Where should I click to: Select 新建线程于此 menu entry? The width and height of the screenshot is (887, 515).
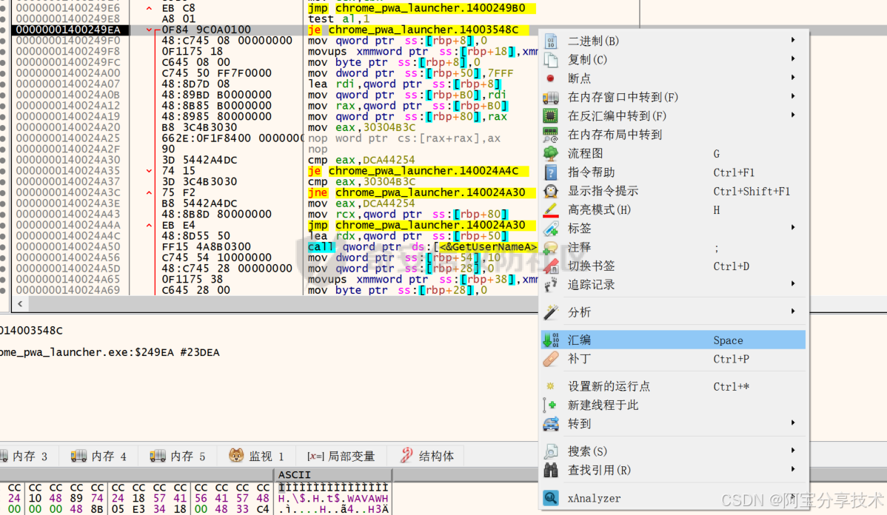tap(672, 405)
